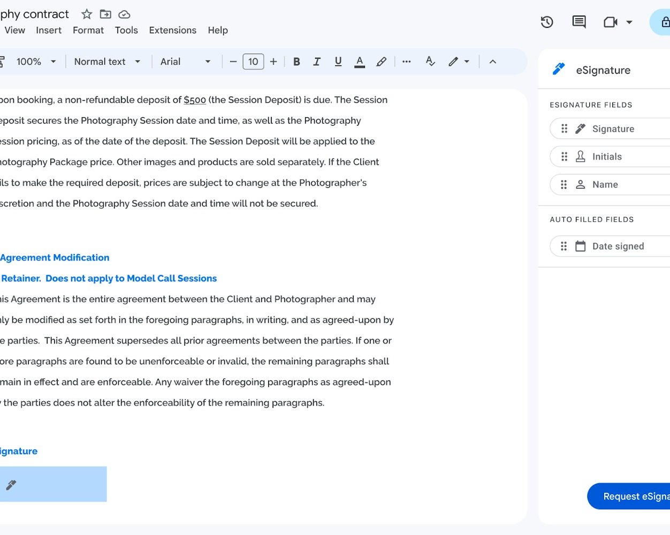The height and width of the screenshot is (535, 670).
Task: Select the Initials field chip
Action: pyautogui.click(x=610, y=157)
